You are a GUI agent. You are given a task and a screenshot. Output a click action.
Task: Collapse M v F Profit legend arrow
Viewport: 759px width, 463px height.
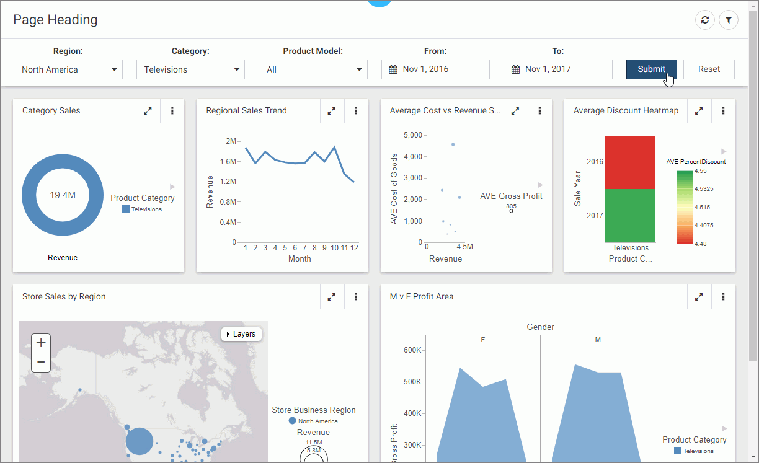pos(724,428)
